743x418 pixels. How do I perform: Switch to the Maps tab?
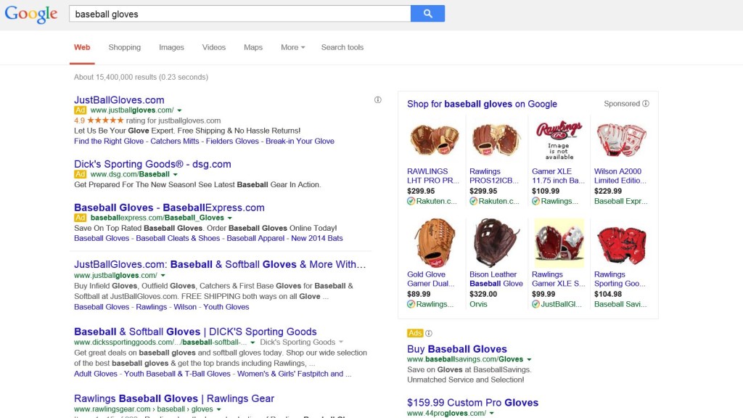pos(253,47)
